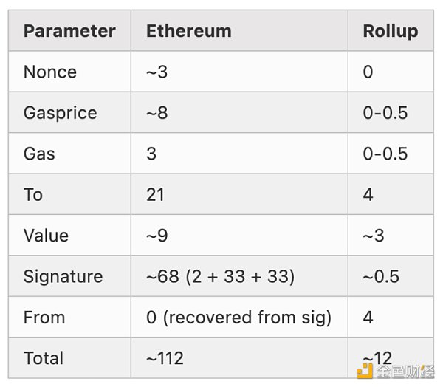The width and height of the screenshot is (443, 387).
Task: Click the Nonce row label
Action: [50, 72]
